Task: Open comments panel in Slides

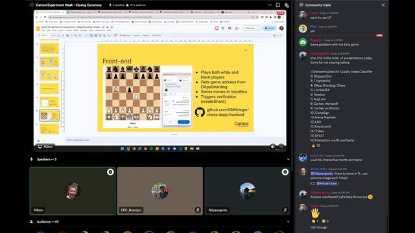Action: tap(230, 28)
